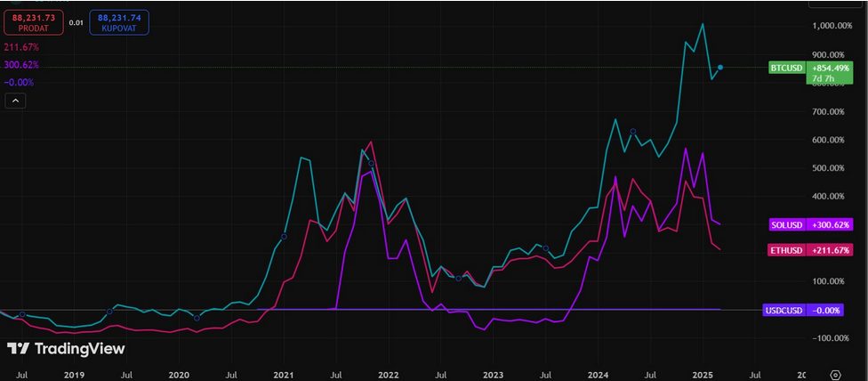Screen dimensions: 868x381
Task: Click the 300.62% legend value
Action: click(21, 65)
